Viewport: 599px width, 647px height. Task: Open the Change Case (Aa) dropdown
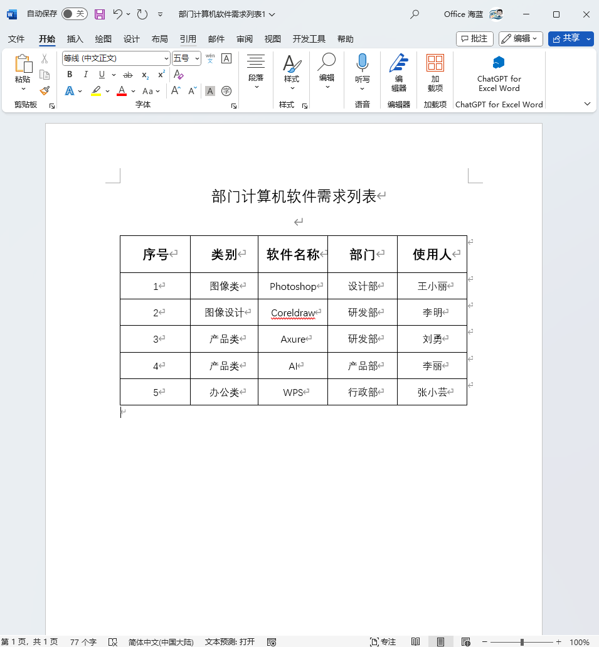(151, 91)
